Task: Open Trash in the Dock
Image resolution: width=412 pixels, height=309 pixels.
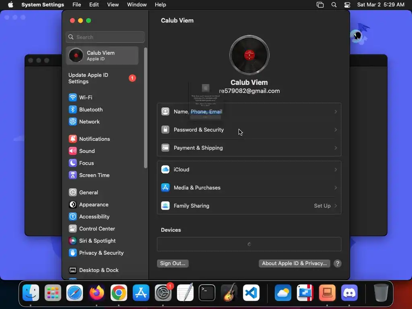Action: point(381,293)
